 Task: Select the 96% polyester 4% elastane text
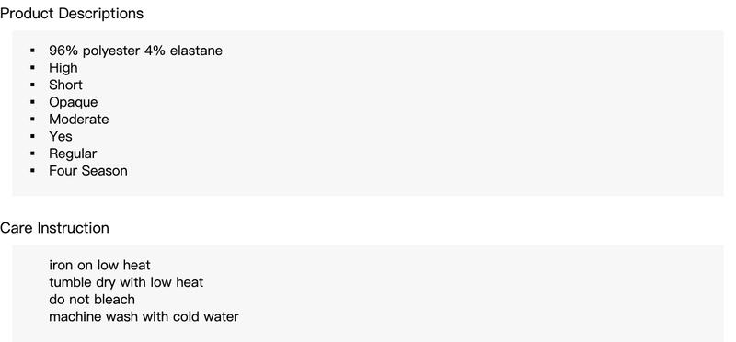(135, 51)
